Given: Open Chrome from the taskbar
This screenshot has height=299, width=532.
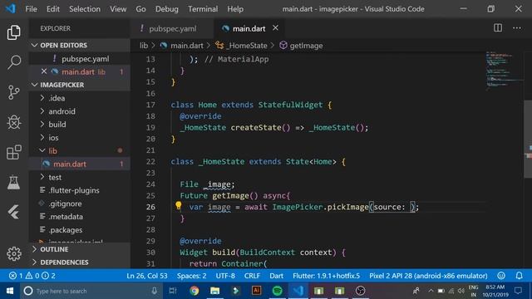Looking at the screenshot, I should [x=194, y=291].
